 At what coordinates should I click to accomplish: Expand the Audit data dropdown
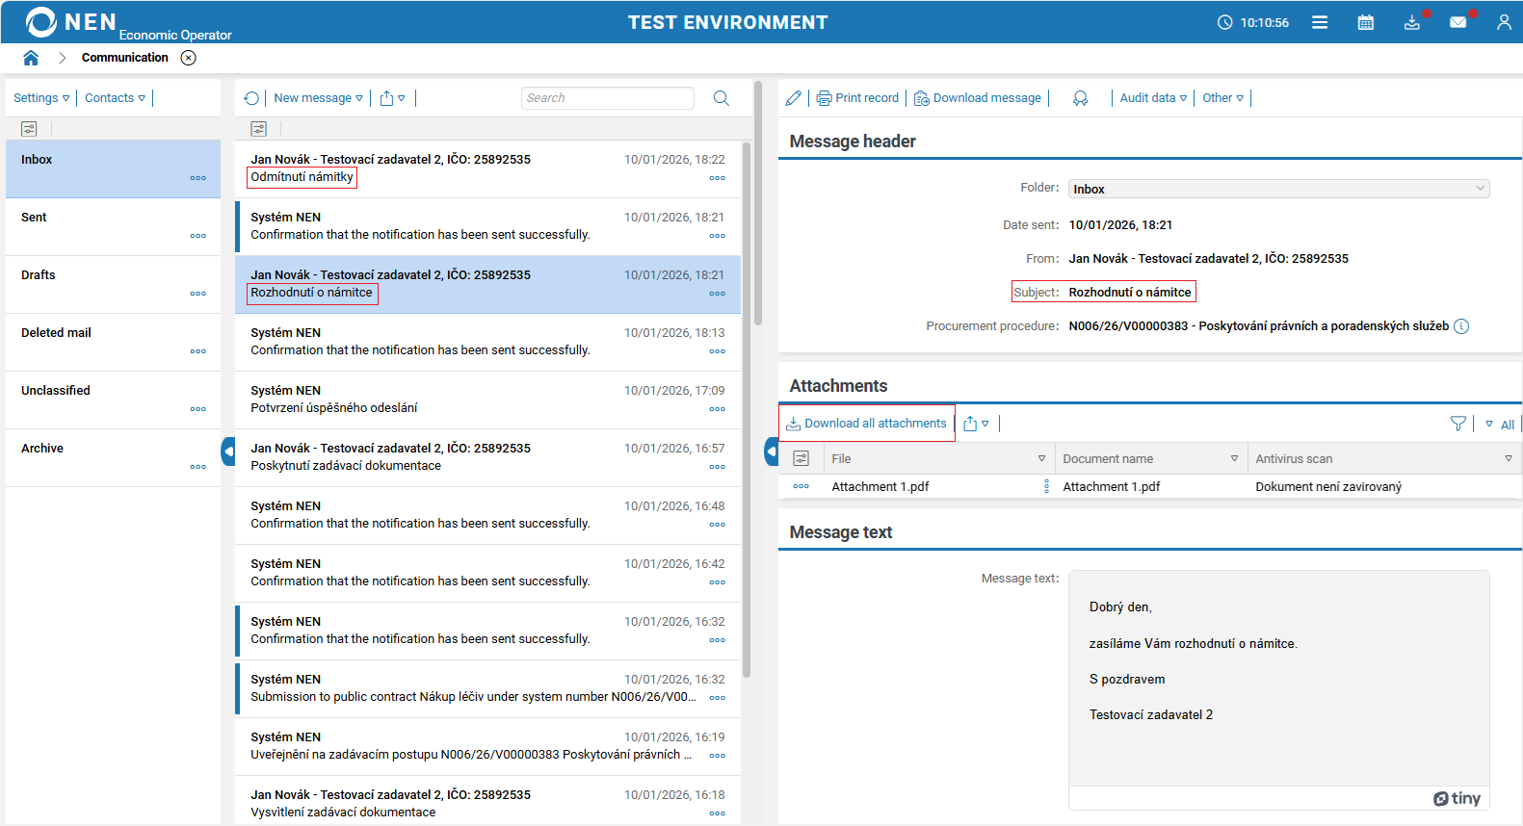(1153, 98)
